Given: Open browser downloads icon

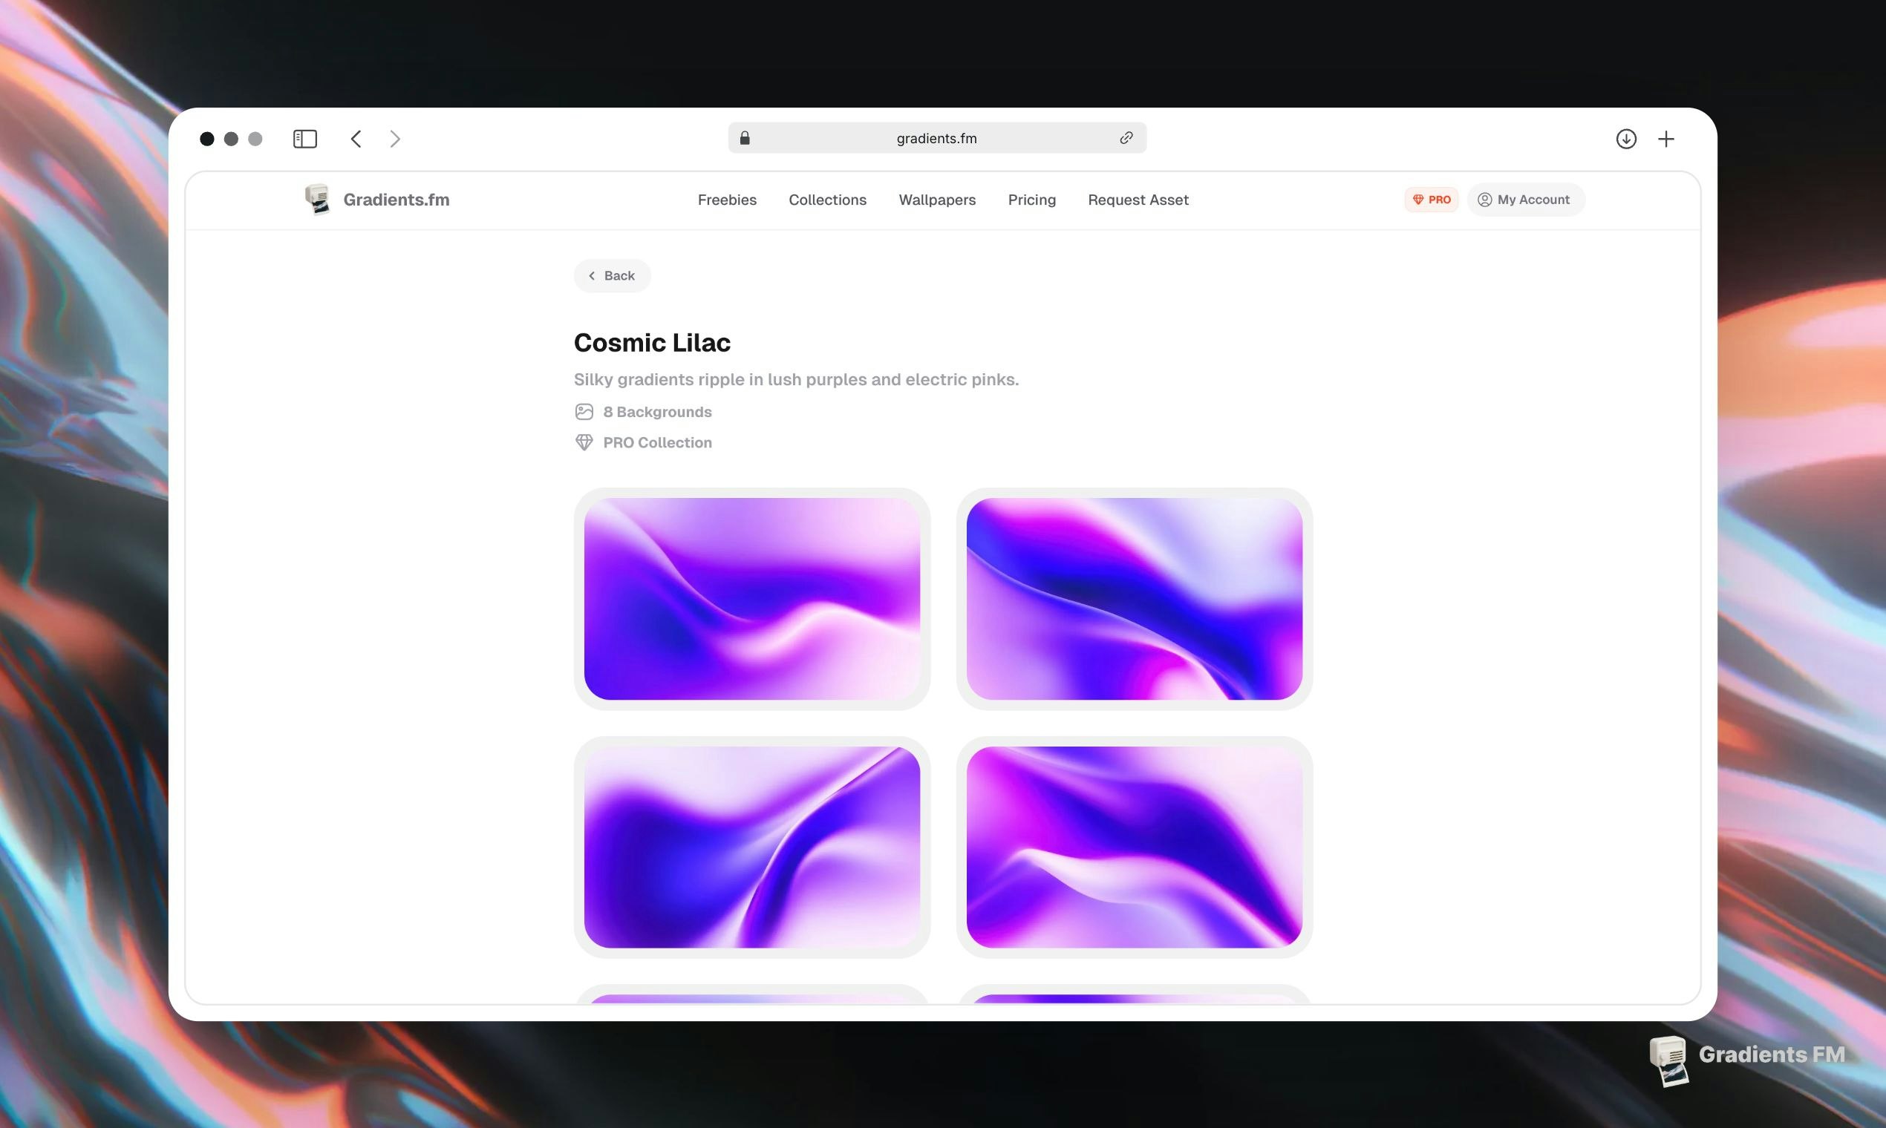Looking at the screenshot, I should (1626, 138).
